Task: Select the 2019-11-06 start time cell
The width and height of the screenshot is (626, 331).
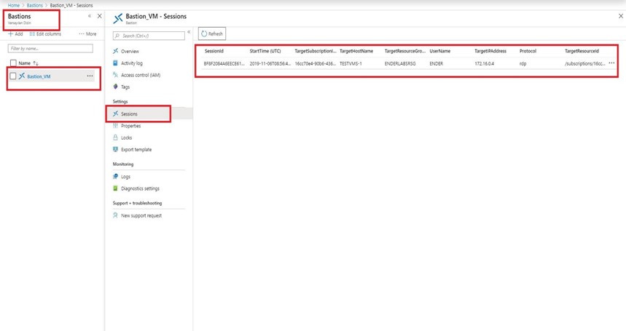Action: point(270,63)
